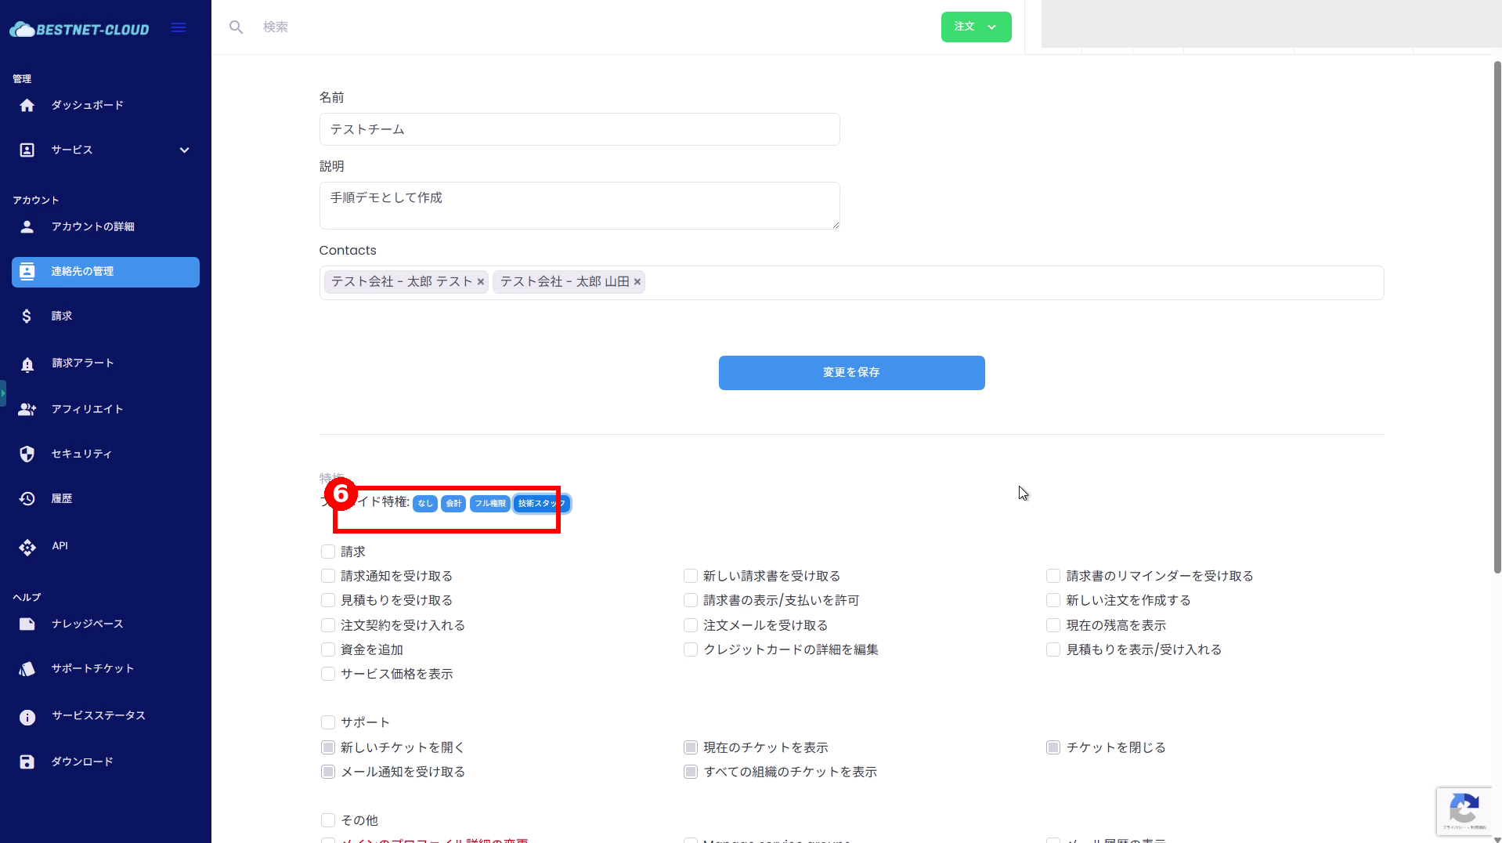This screenshot has height=843, width=1502.
Task: Enable the 請求通知を受け取る checkbox
Action: point(328,577)
